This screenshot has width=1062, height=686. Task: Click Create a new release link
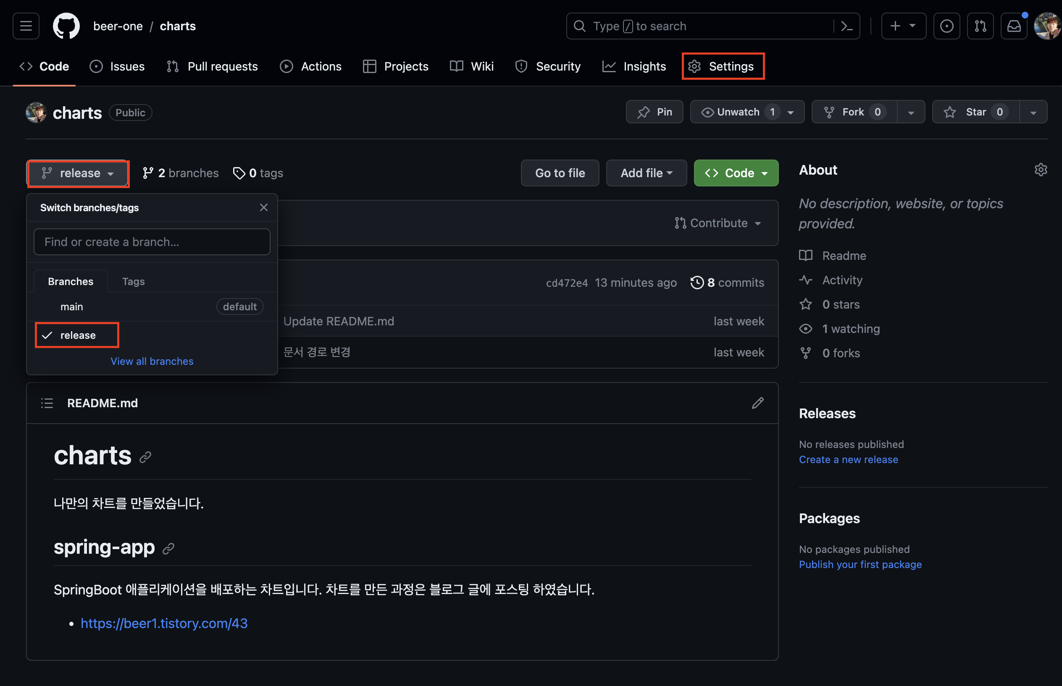[848, 459]
